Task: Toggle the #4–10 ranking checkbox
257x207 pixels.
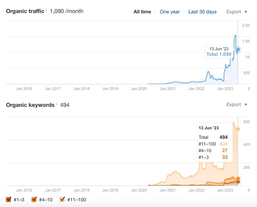Action: tap(34, 199)
